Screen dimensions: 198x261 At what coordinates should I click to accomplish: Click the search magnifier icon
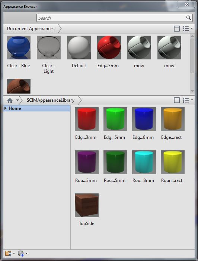(188, 18)
